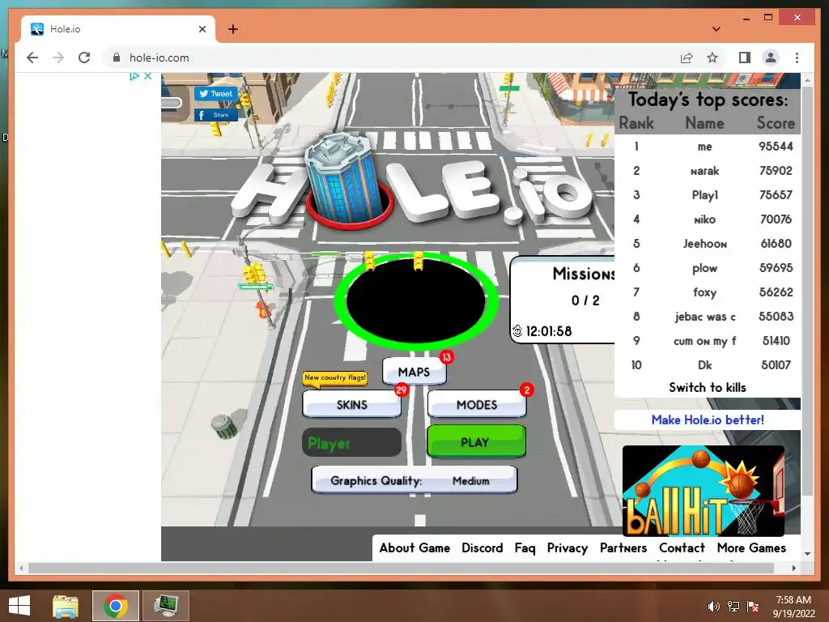Click the browser forward arrow
Image resolution: width=829 pixels, height=622 pixels.
58,58
